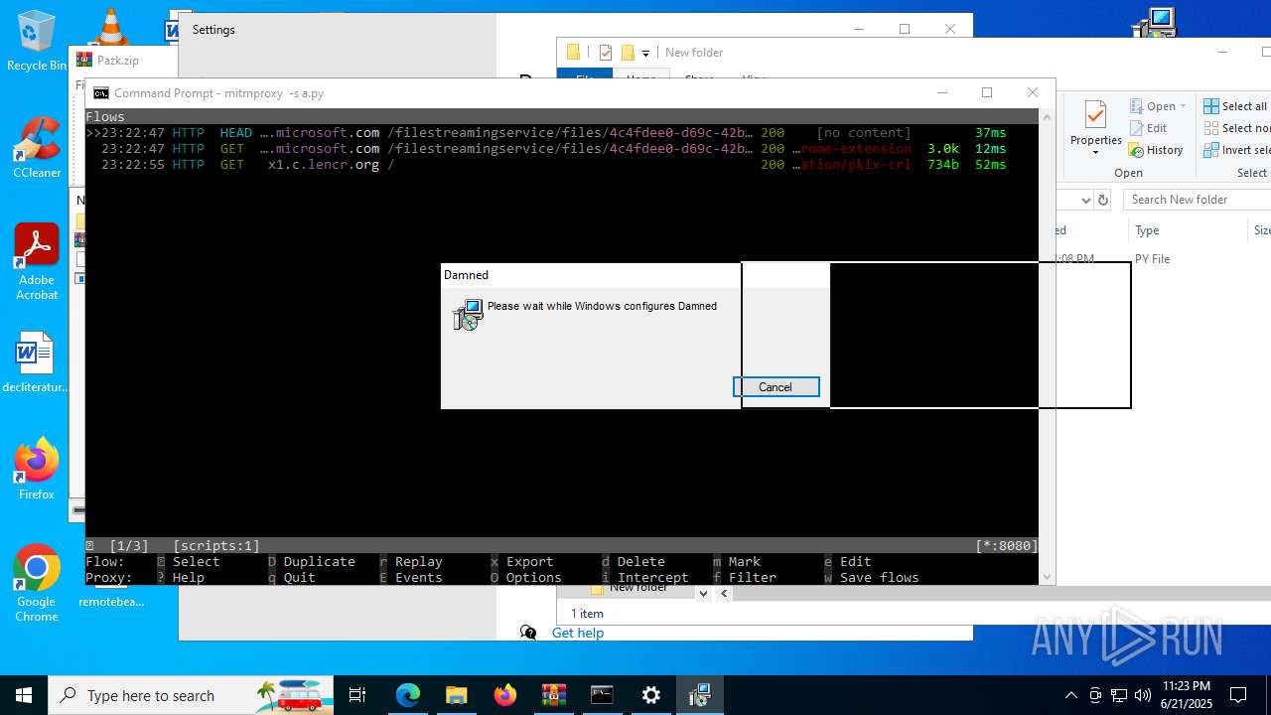This screenshot has width=1271, height=715.
Task: Expand the Explorer address bar history dropdown
Action: pos(1086,200)
